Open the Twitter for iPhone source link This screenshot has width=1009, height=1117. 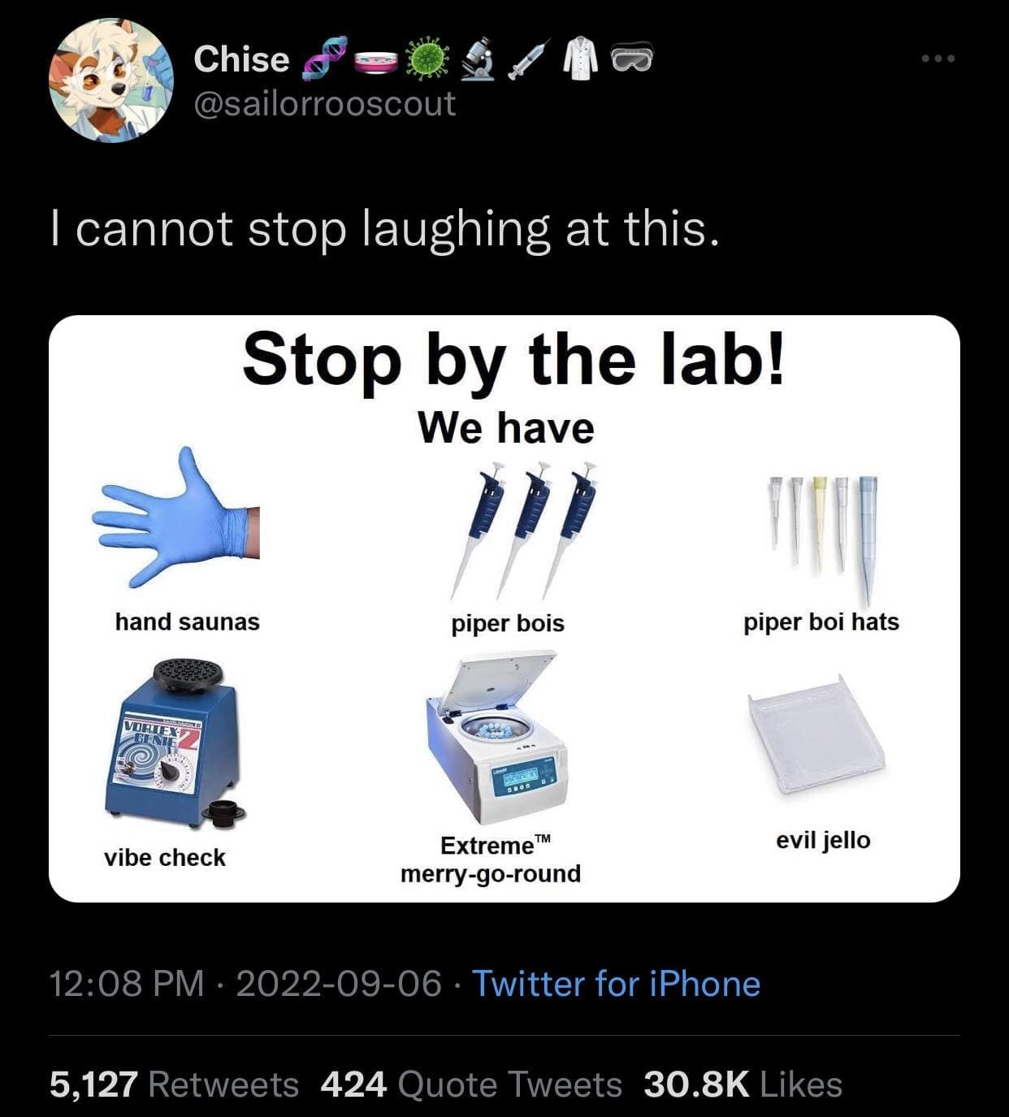pos(616,984)
